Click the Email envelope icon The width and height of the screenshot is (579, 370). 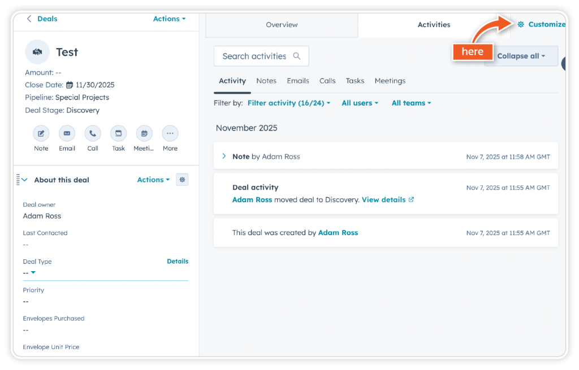pos(67,134)
